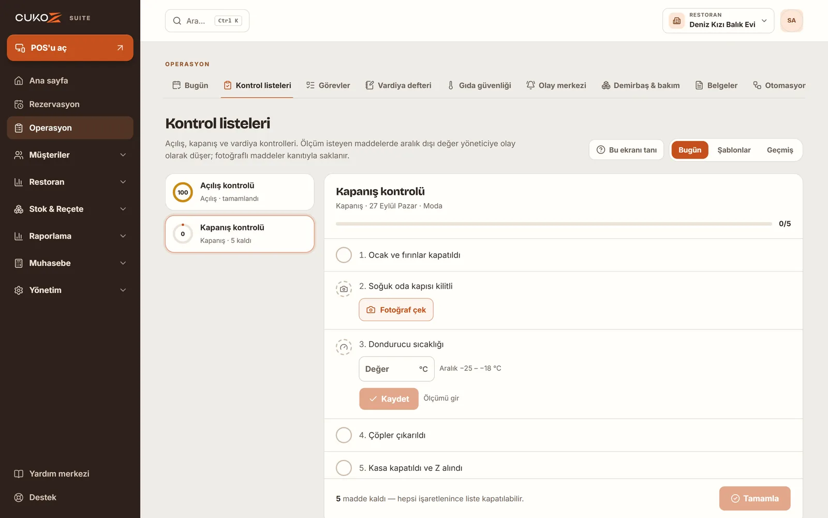
Task: Tick Kasa kapatıldı ve Z alındı
Action: coord(344,468)
